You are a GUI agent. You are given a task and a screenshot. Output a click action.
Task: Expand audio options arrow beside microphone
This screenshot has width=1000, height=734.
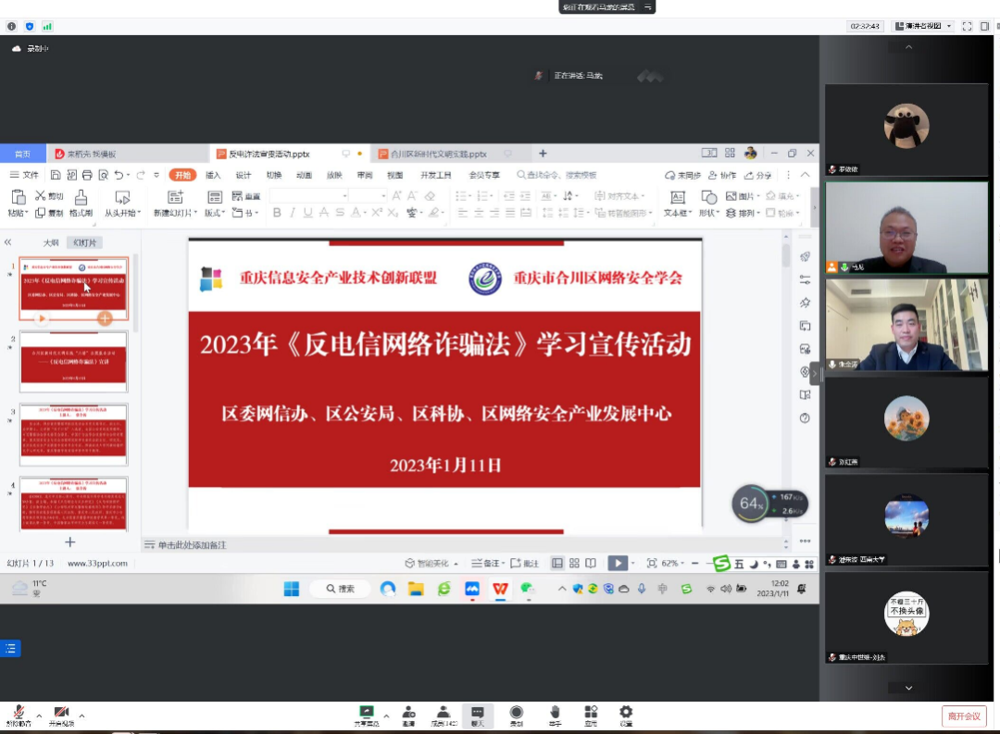coord(38,715)
